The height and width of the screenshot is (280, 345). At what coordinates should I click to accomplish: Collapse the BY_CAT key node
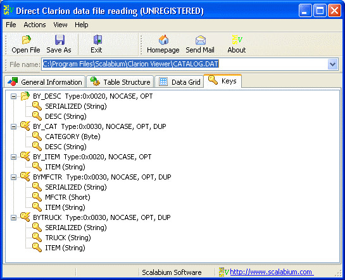click(14, 126)
